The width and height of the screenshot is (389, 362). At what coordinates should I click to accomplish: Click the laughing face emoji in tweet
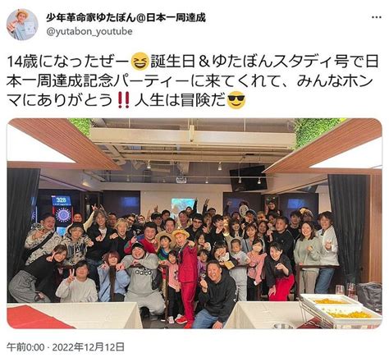point(140,62)
